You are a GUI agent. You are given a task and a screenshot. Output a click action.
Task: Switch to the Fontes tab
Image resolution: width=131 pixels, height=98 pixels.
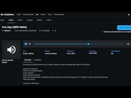(x=20, y=20)
